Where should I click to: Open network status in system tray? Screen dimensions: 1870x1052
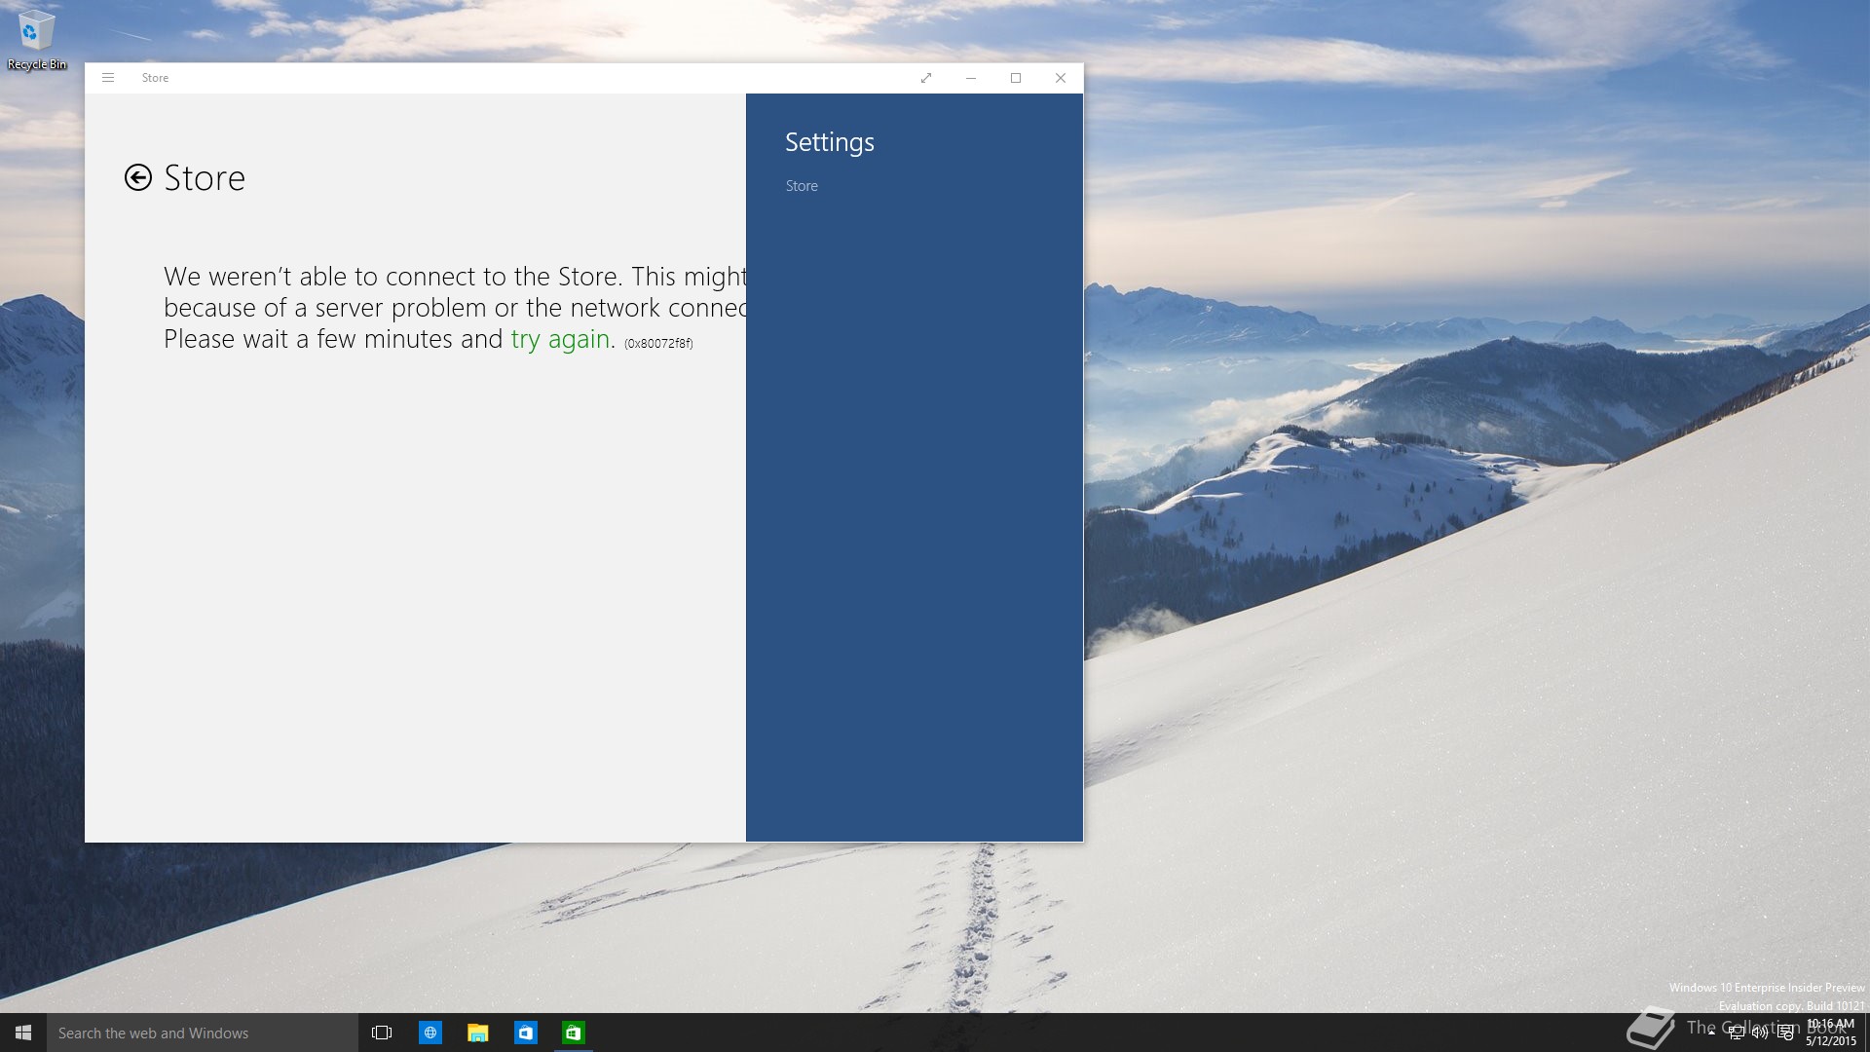click(x=1736, y=1033)
